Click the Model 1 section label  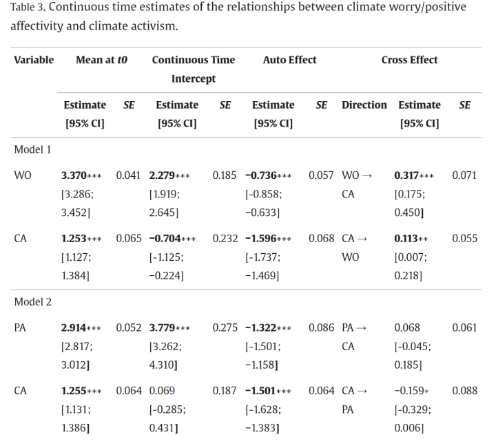click(x=32, y=149)
